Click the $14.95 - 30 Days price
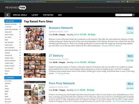The width and height of the screenshot is (139, 104). (88, 62)
